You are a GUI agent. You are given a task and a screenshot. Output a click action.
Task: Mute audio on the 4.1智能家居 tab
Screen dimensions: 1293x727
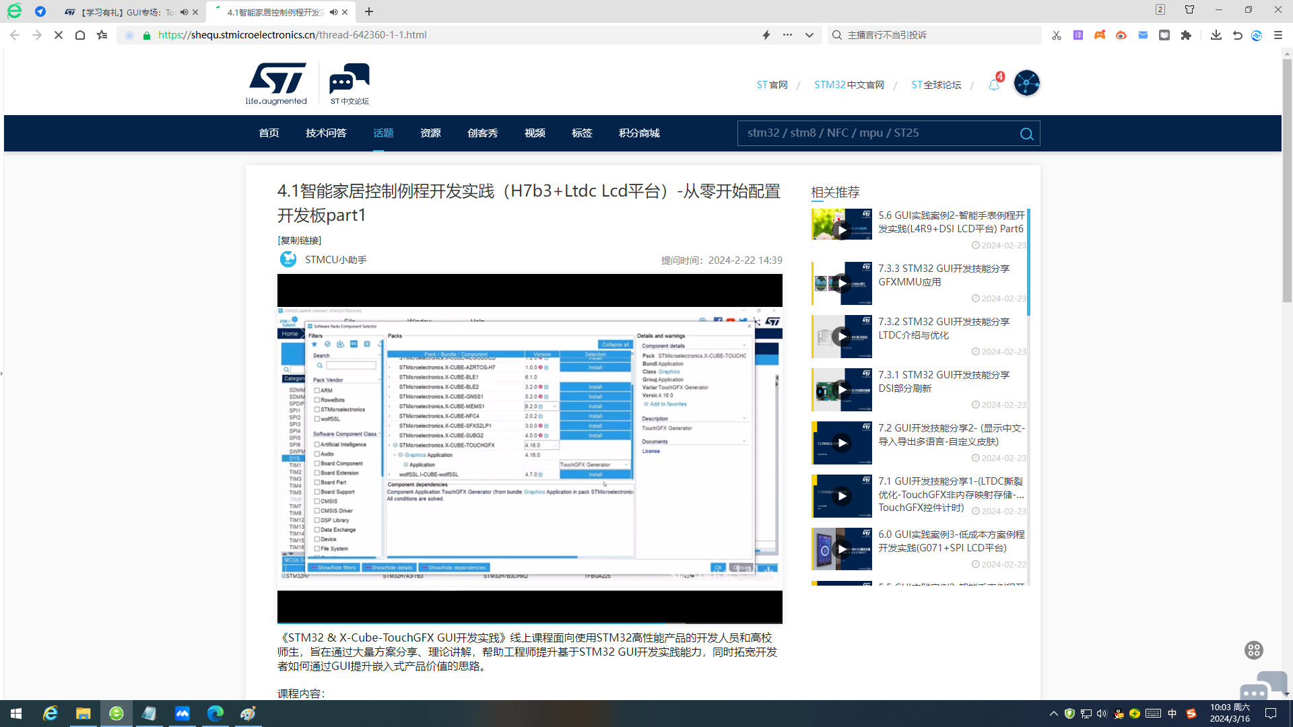333,12
